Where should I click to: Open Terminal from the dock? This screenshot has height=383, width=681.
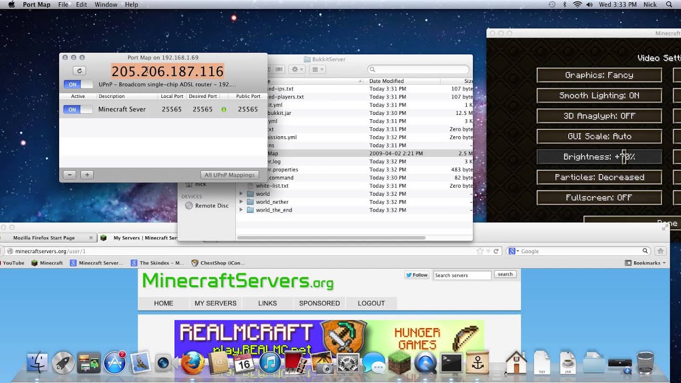[x=451, y=363]
